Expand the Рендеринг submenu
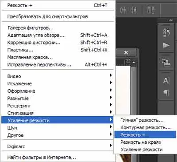The image size is (177, 162). (58, 106)
